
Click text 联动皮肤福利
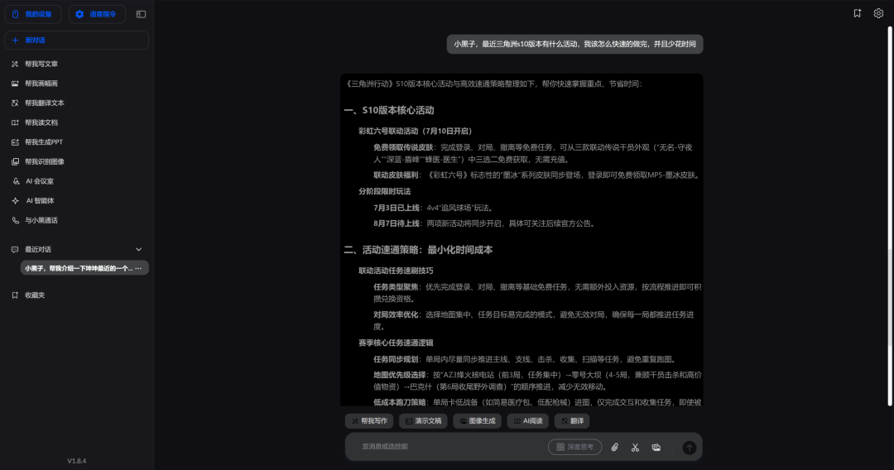[x=396, y=175]
